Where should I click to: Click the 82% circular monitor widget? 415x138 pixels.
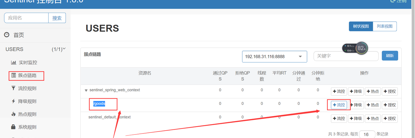[362, 48]
